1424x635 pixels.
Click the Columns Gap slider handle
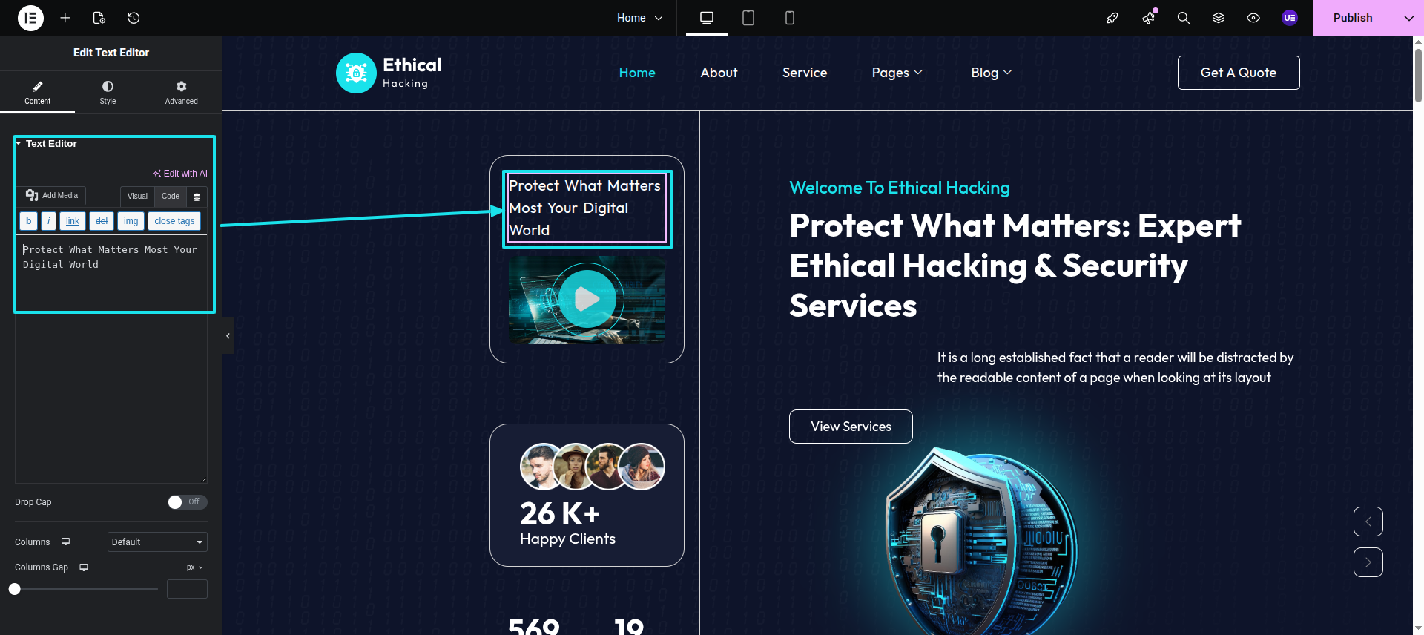tap(15, 589)
